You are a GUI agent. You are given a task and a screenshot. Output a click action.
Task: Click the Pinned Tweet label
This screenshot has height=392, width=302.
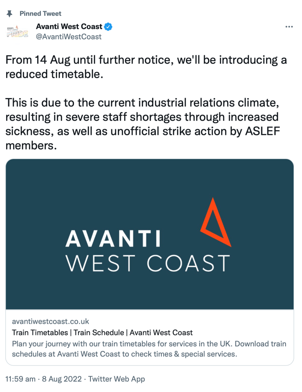(x=41, y=13)
